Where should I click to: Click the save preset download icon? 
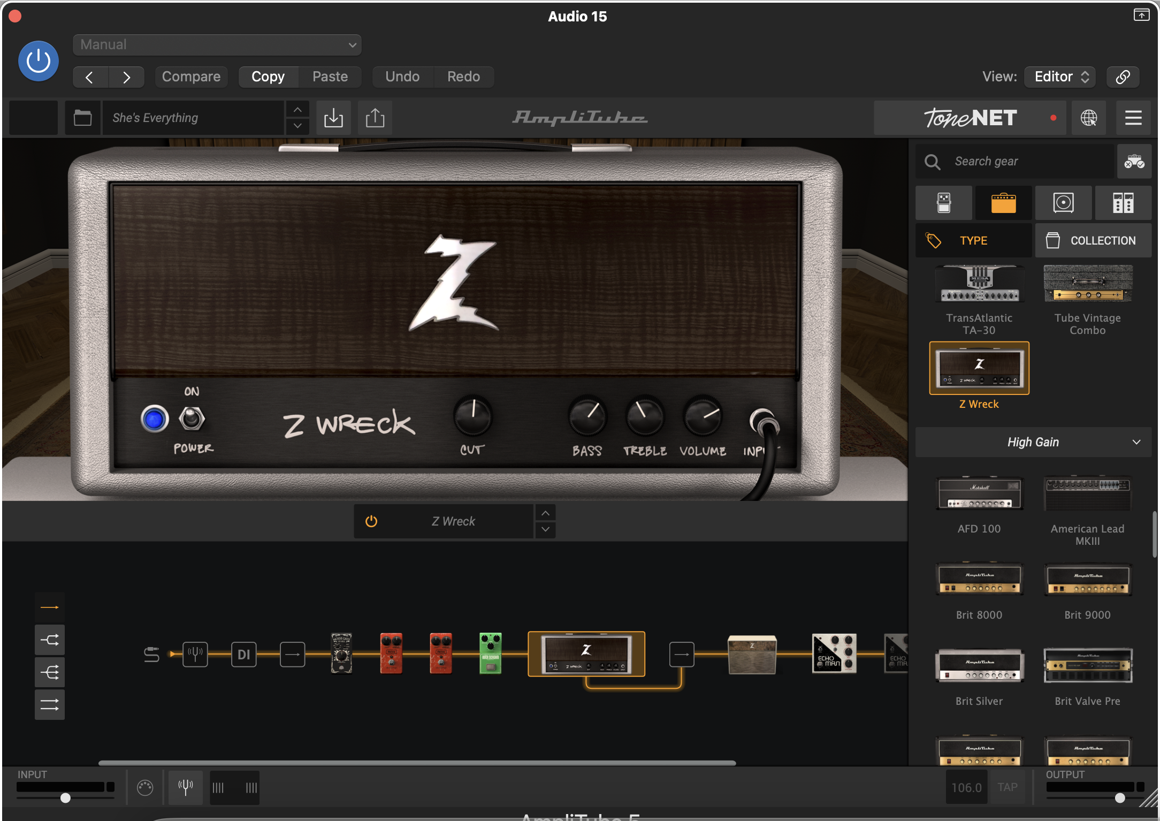point(333,118)
